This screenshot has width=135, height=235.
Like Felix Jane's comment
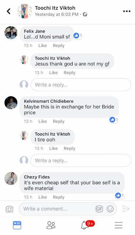coord(43,46)
